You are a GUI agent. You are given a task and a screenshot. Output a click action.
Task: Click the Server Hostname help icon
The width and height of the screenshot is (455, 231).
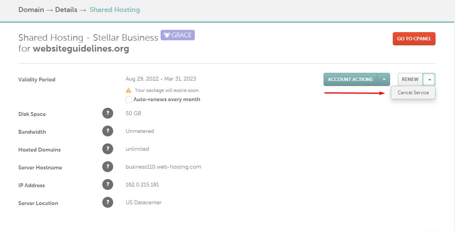click(108, 167)
